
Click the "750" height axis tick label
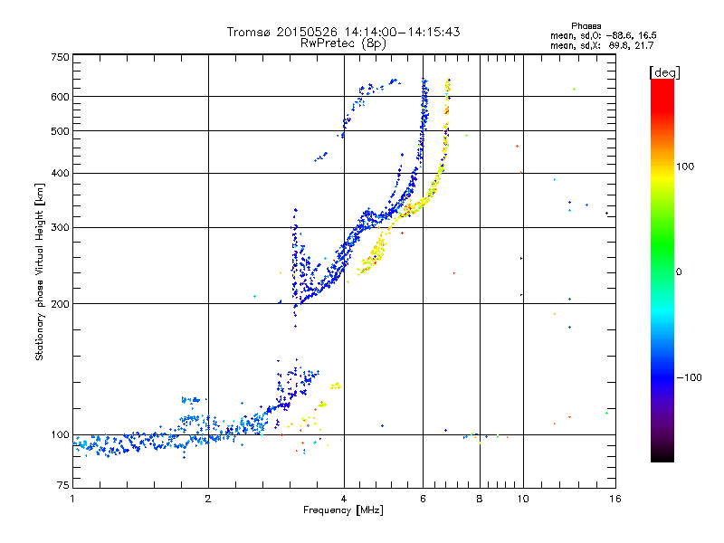[60, 57]
